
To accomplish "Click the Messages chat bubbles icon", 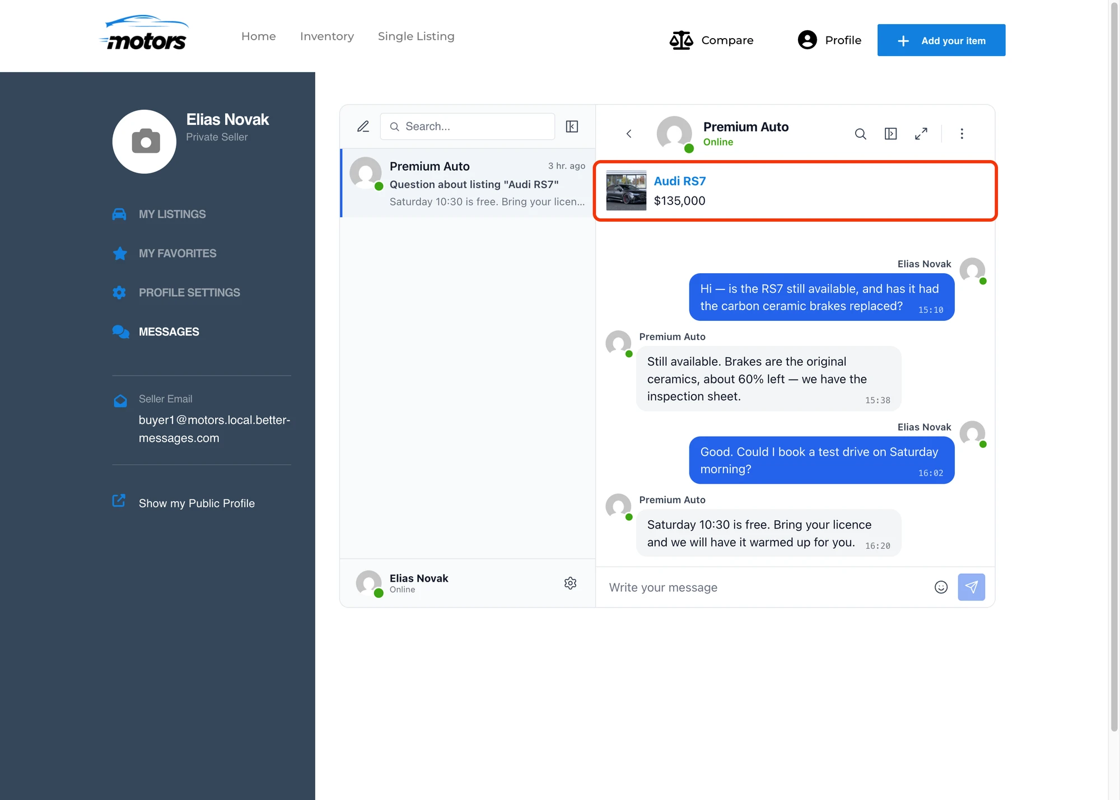I will (120, 332).
